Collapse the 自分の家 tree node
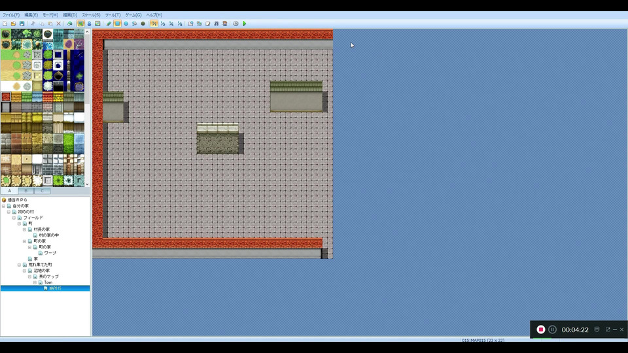This screenshot has height=353, width=628. point(4,206)
